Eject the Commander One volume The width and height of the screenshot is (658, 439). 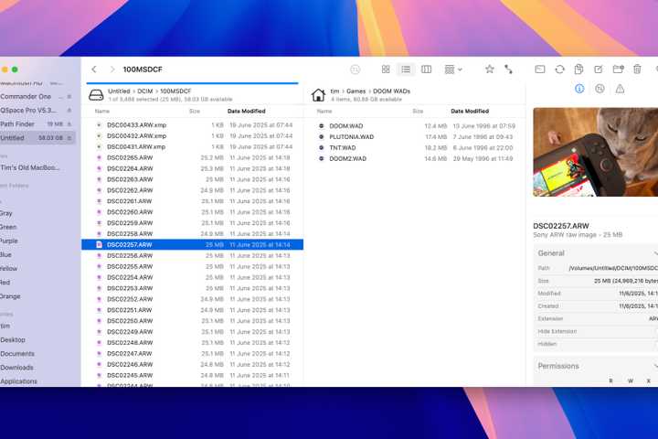click(69, 97)
